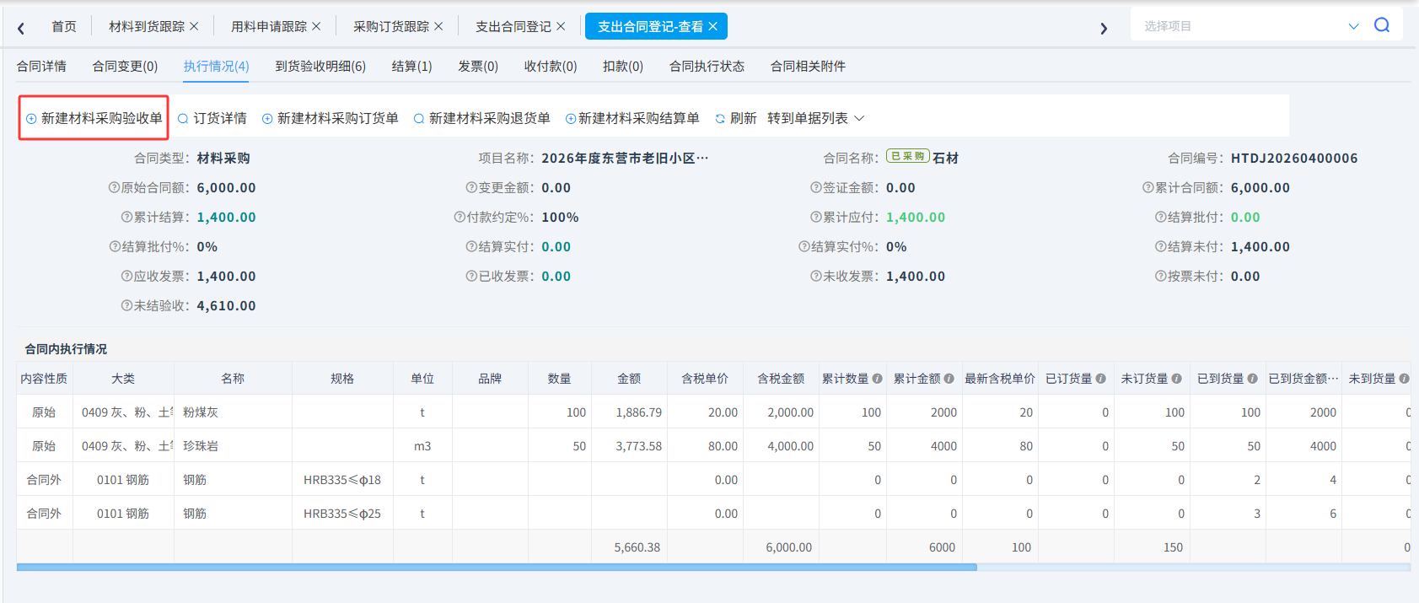The height and width of the screenshot is (603, 1419).
Task: Click 新建材料采购退货单 button
Action: (482, 118)
